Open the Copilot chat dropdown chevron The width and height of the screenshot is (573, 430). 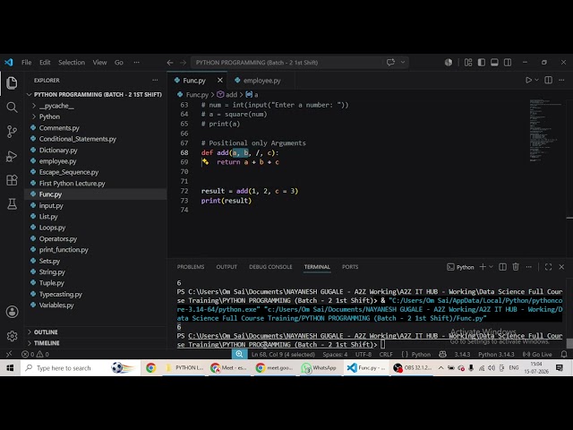point(403,62)
